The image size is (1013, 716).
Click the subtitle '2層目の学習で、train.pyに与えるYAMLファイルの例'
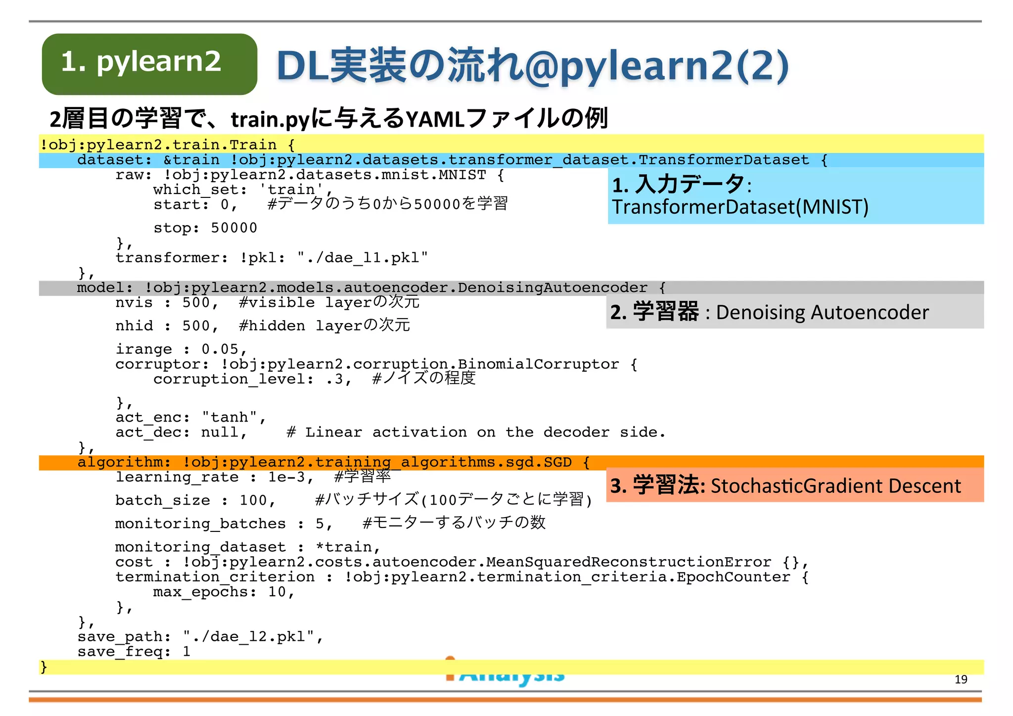pyautogui.click(x=328, y=118)
